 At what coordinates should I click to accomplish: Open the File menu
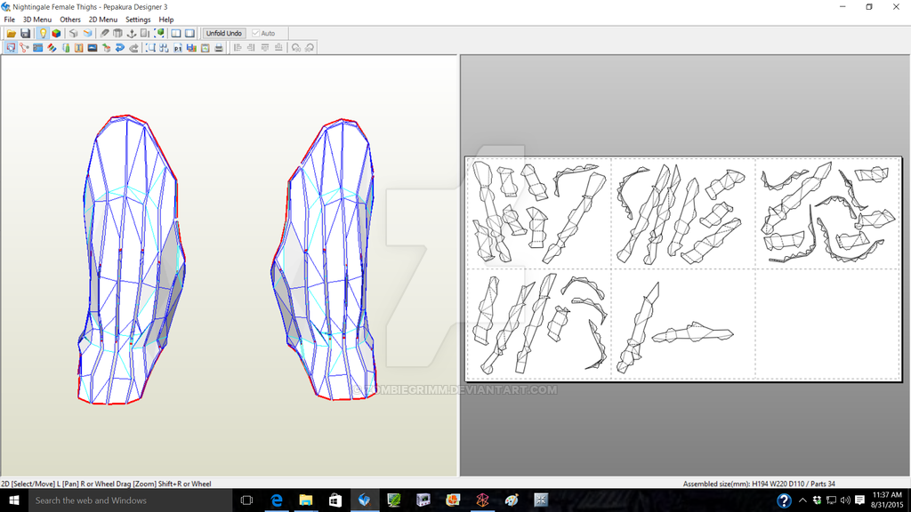point(9,20)
